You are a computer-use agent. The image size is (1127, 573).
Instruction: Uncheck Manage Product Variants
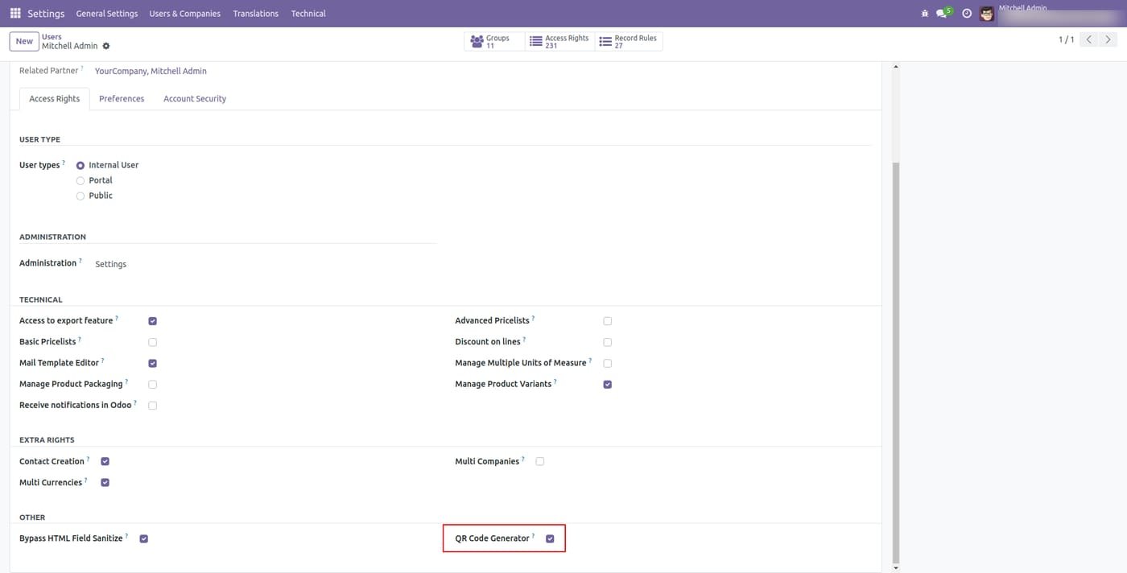click(608, 385)
